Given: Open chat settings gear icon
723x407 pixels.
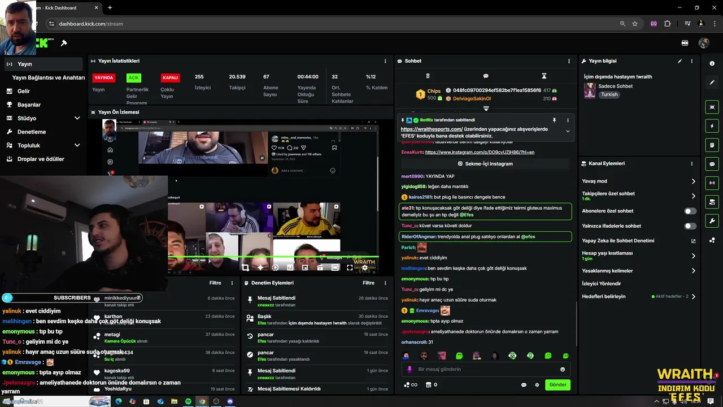Looking at the screenshot, I should [537, 385].
